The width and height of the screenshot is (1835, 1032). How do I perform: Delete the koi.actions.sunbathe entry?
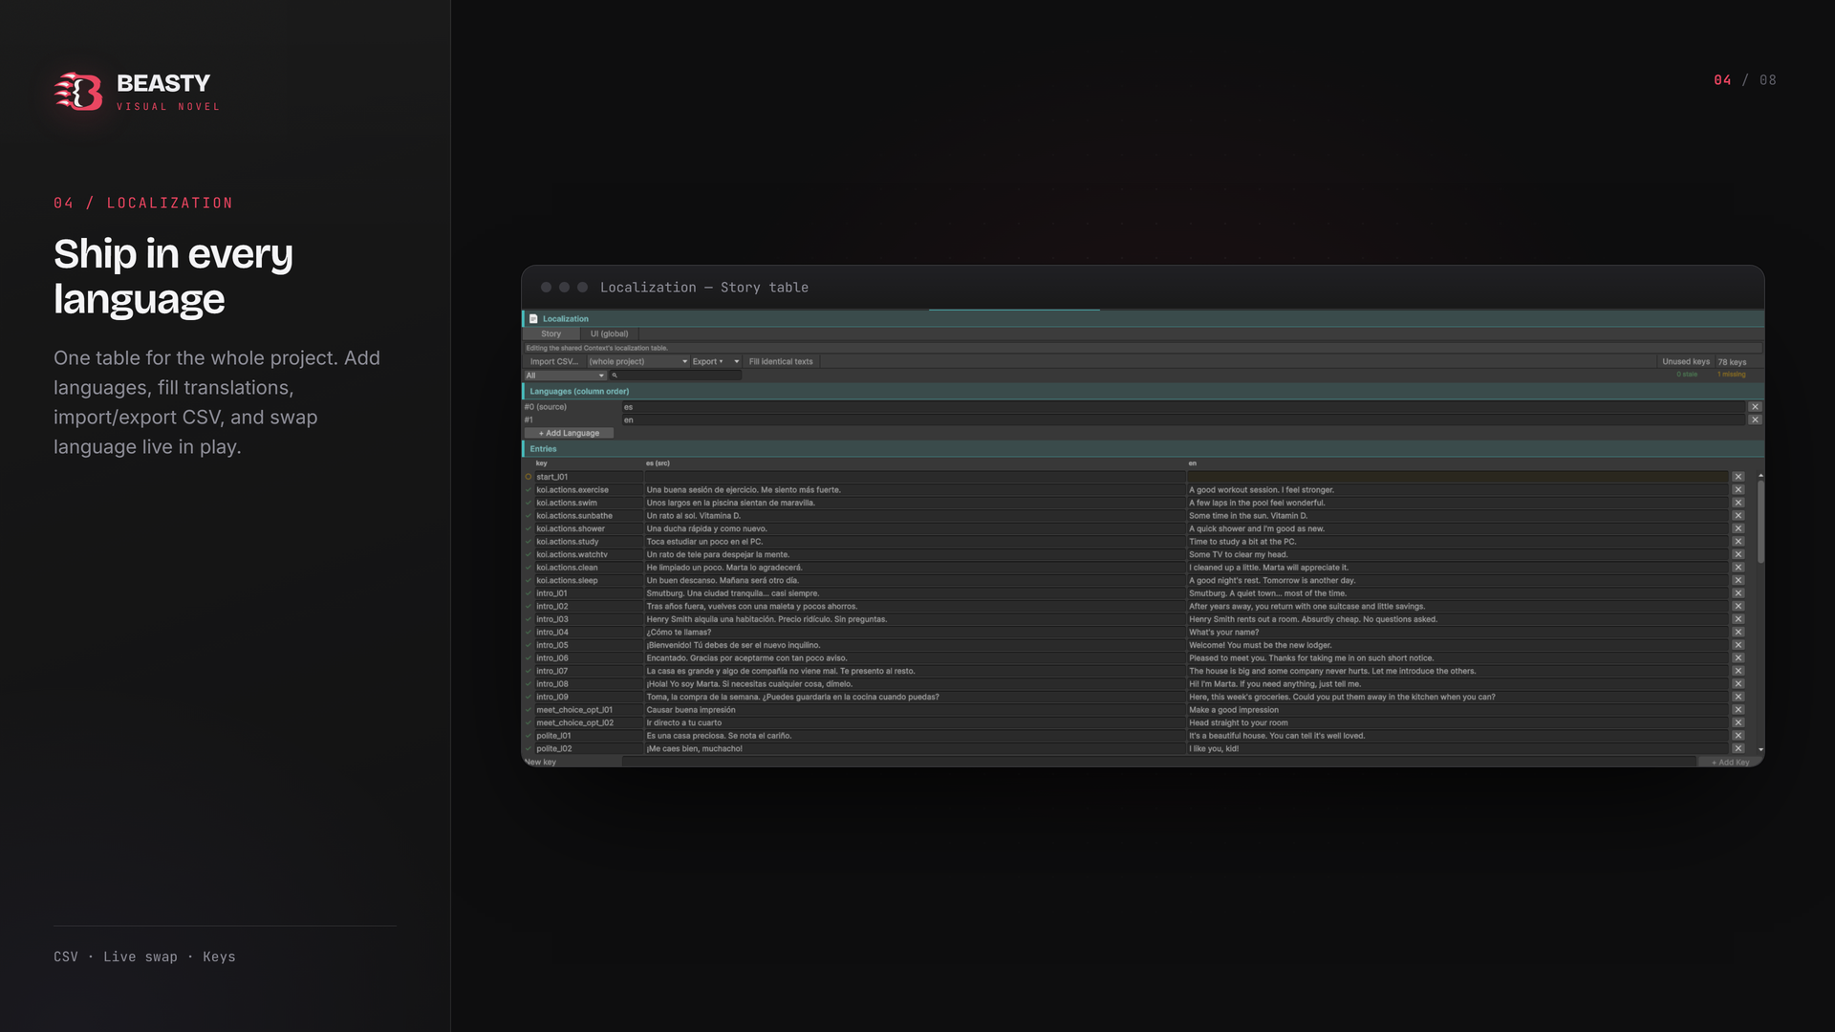[1738, 516]
